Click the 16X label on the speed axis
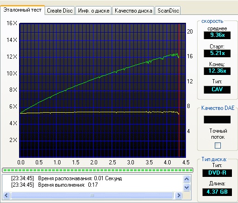238x203 pixels. [12, 23]
